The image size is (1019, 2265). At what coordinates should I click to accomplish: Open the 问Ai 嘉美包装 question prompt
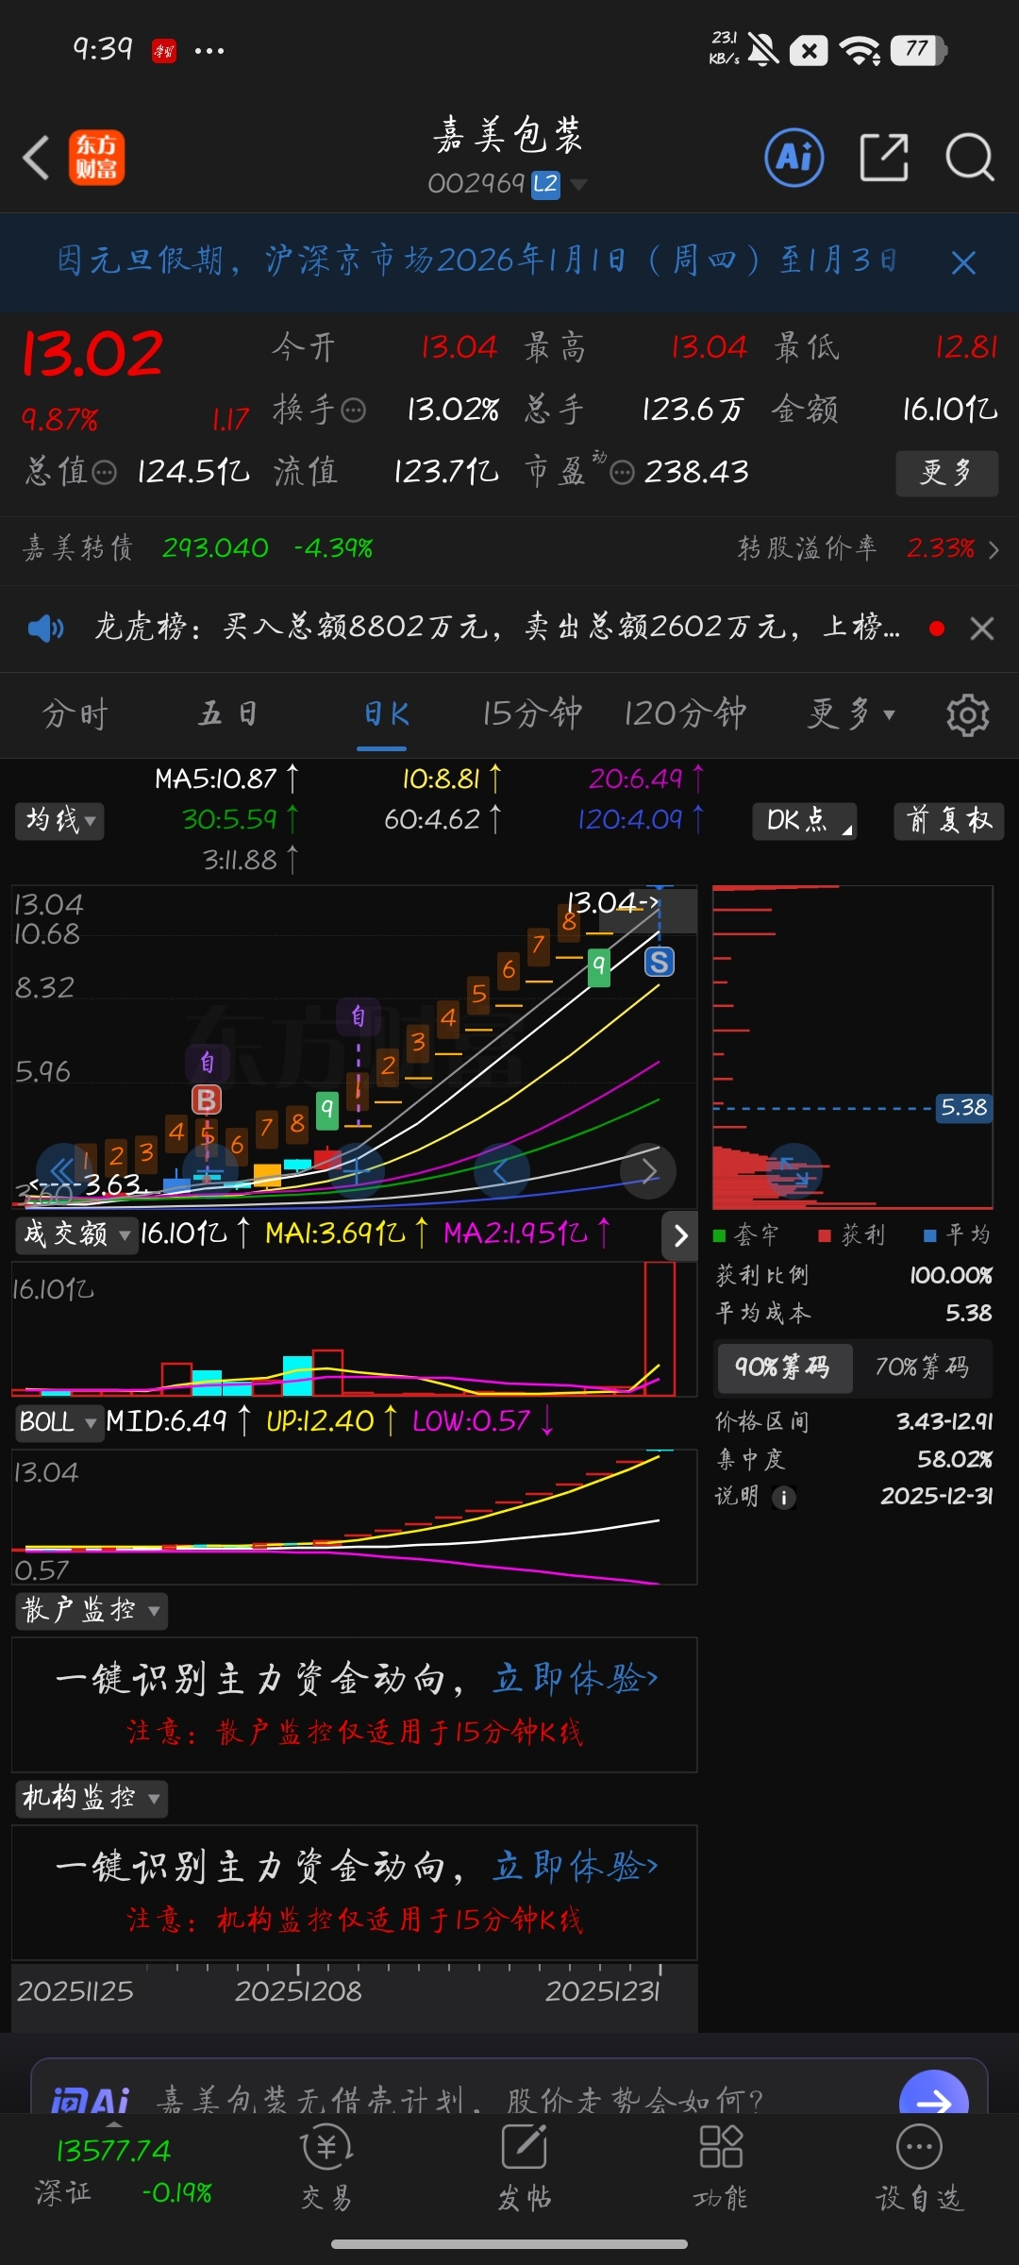(x=462, y=2101)
